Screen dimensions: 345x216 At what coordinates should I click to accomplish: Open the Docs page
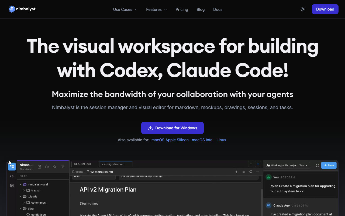pos(218,9)
